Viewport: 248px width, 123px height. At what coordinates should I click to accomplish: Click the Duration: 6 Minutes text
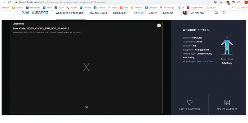coord(193,38)
